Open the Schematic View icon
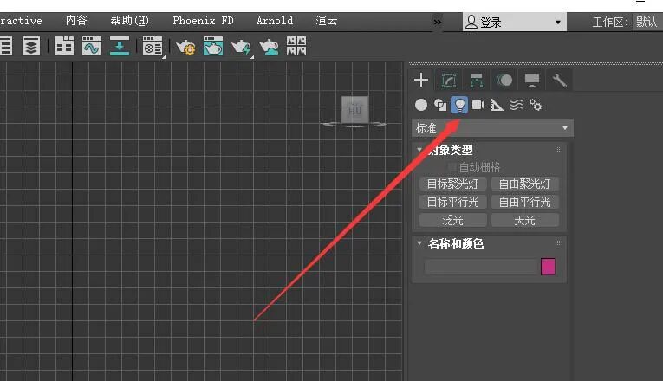The height and width of the screenshot is (381, 663). point(120,46)
